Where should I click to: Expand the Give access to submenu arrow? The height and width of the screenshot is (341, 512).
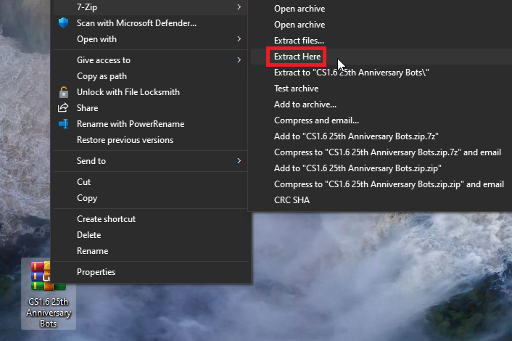tap(239, 60)
